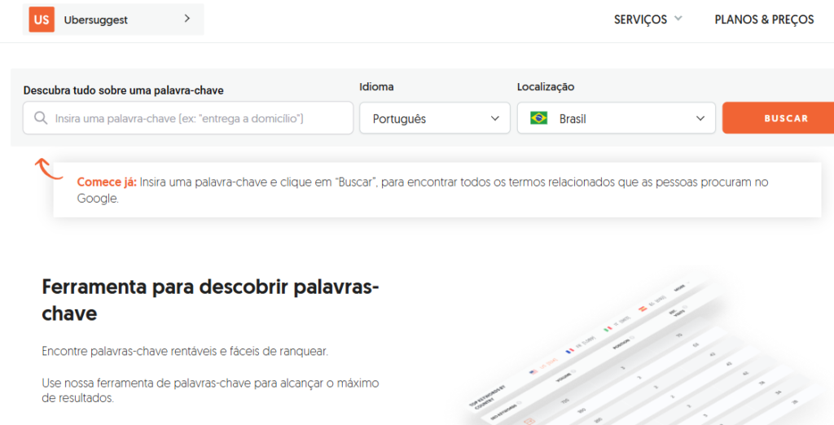Open the Localização Brasil dropdown
The image size is (834, 425).
(x=616, y=118)
